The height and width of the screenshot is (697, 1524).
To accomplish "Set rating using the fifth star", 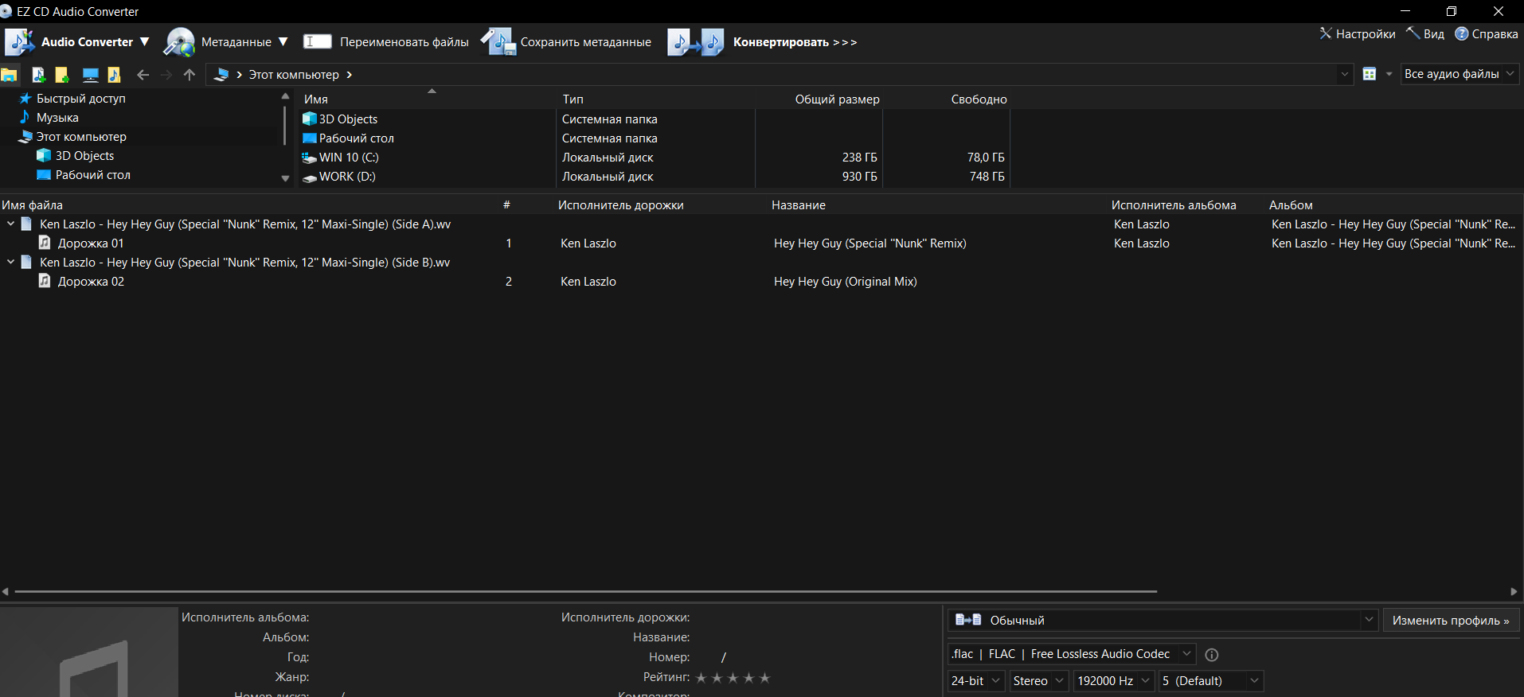I will (764, 678).
